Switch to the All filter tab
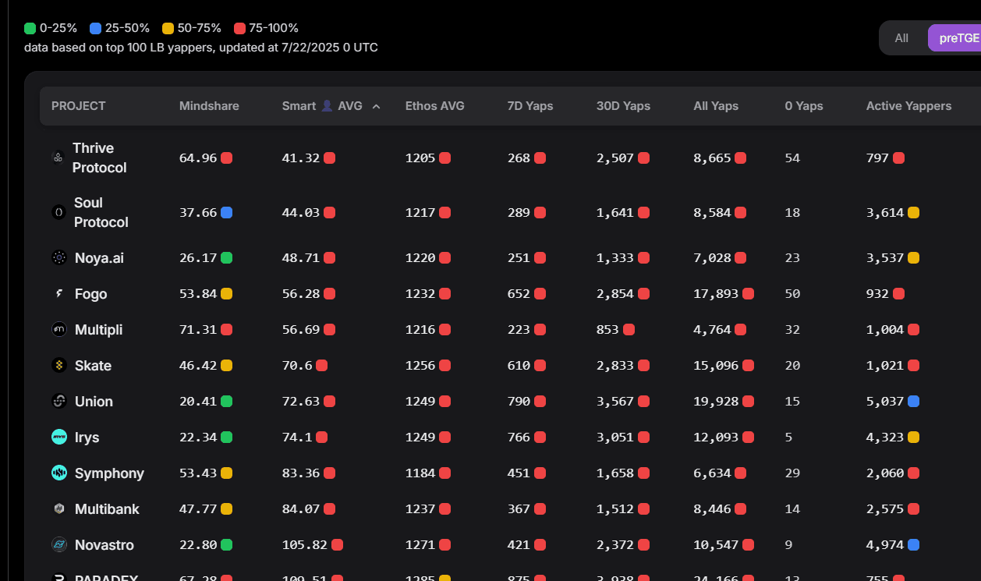 tap(901, 37)
